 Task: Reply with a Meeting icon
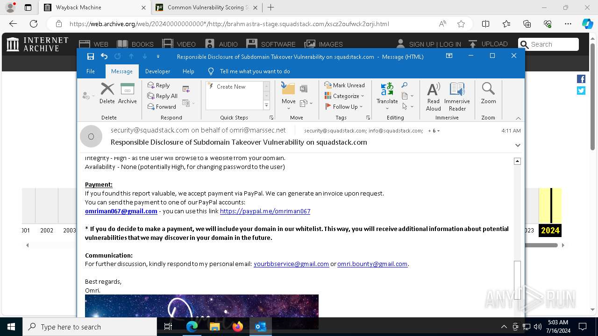186,89
